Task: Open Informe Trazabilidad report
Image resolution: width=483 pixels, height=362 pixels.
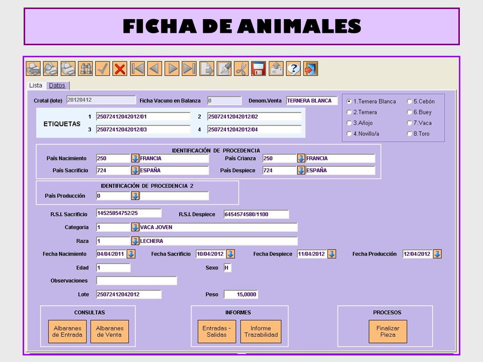Action: [x=261, y=331]
